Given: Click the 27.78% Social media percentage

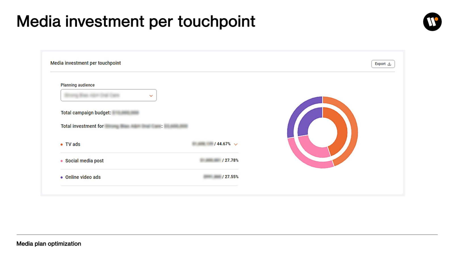Looking at the screenshot, I should (x=231, y=160).
